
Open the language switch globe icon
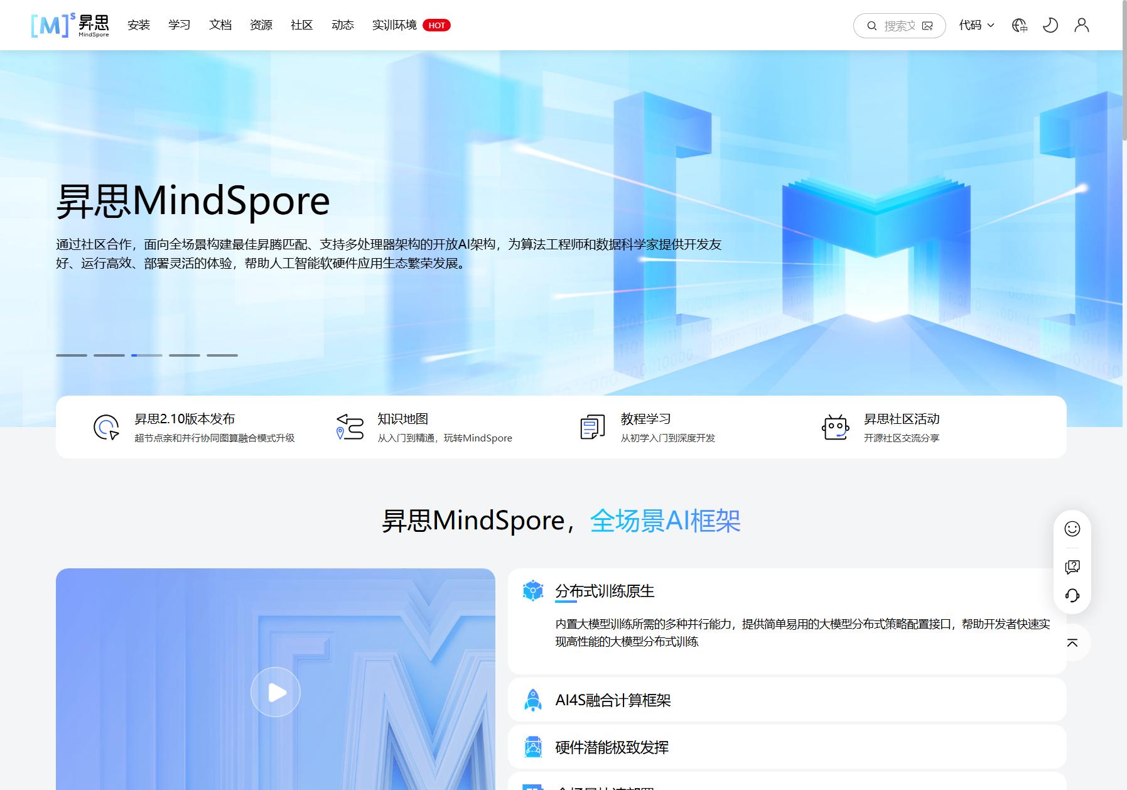(x=1020, y=25)
